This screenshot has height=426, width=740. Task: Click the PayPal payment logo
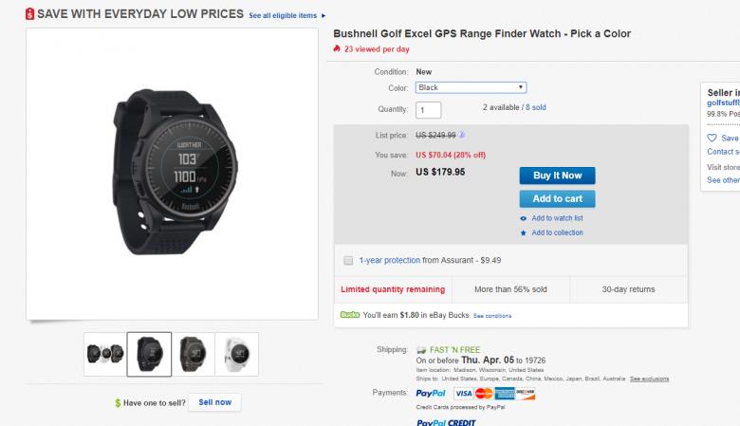tap(431, 393)
